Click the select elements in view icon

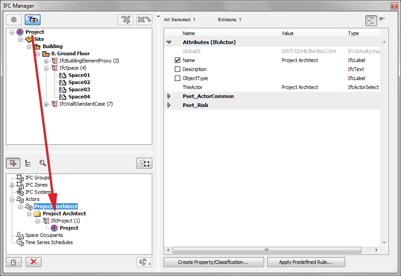(126, 20)
